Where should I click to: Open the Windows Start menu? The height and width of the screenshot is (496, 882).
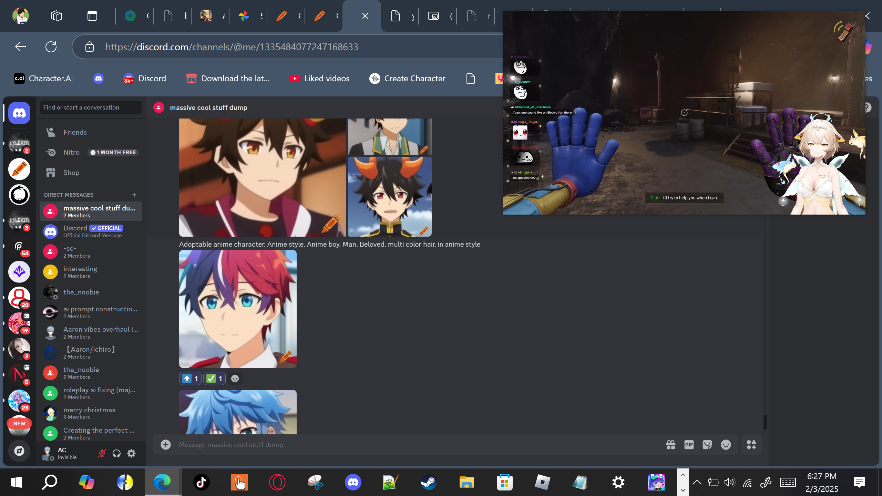pos(17,482)
